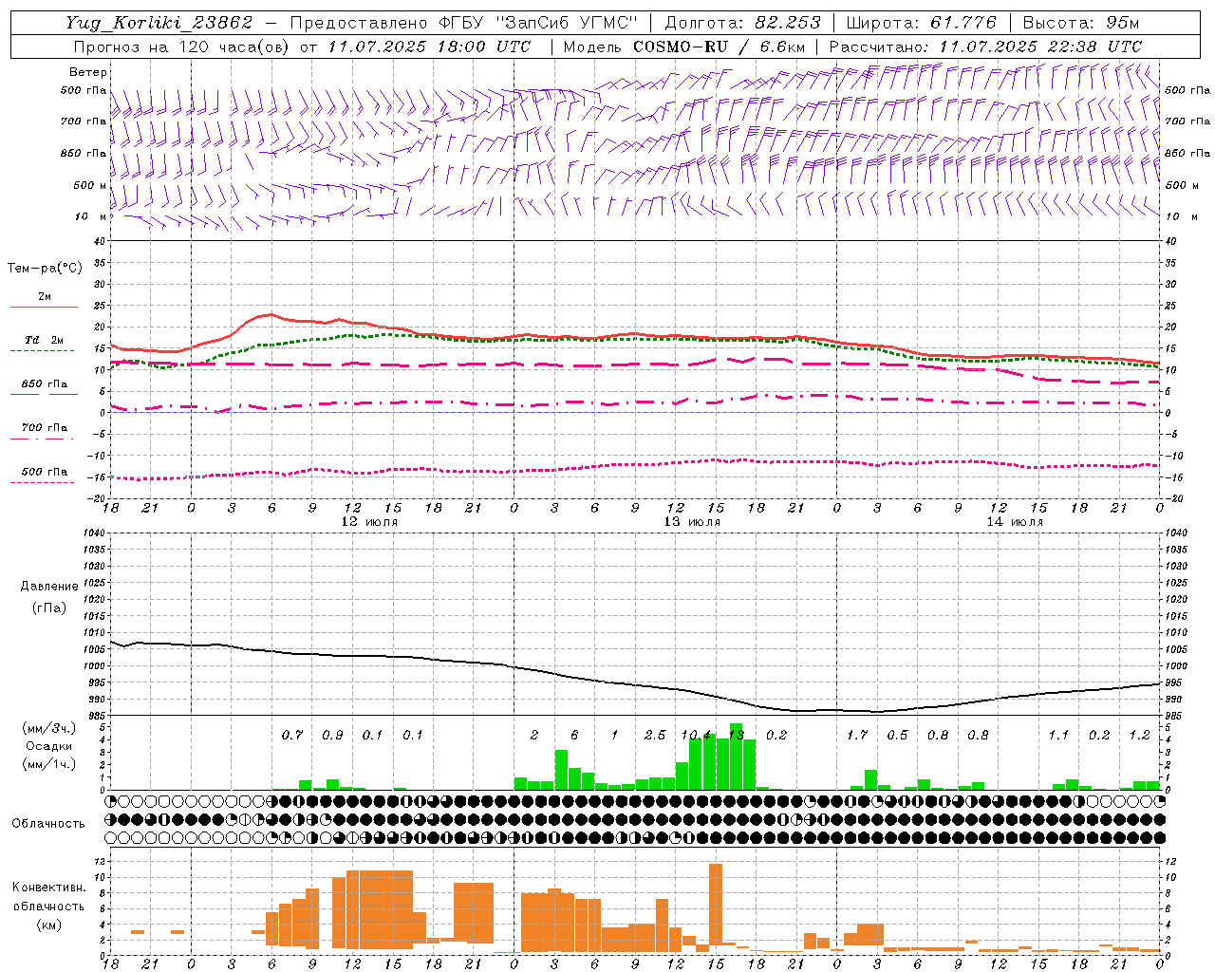
Task: Select the (мм/3ч.) unit label
Action: click(x=49, y=728)
